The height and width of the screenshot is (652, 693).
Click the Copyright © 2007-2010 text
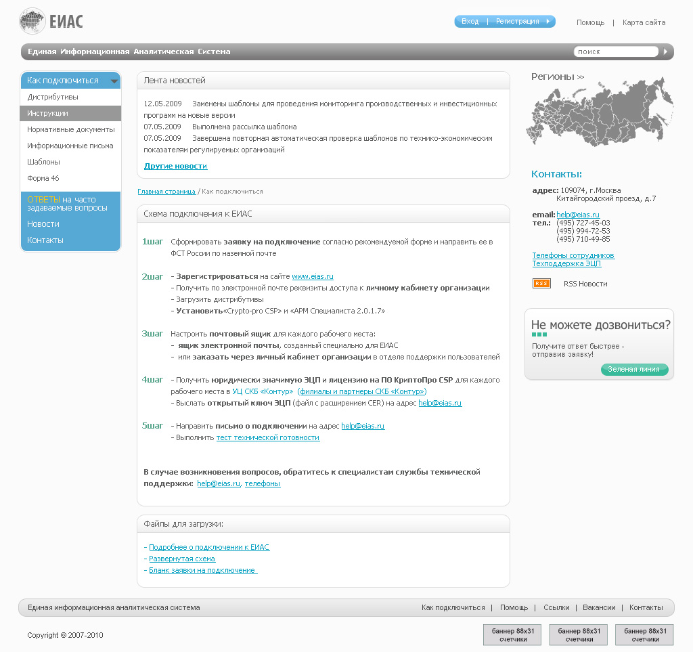(x=65, y=635)
